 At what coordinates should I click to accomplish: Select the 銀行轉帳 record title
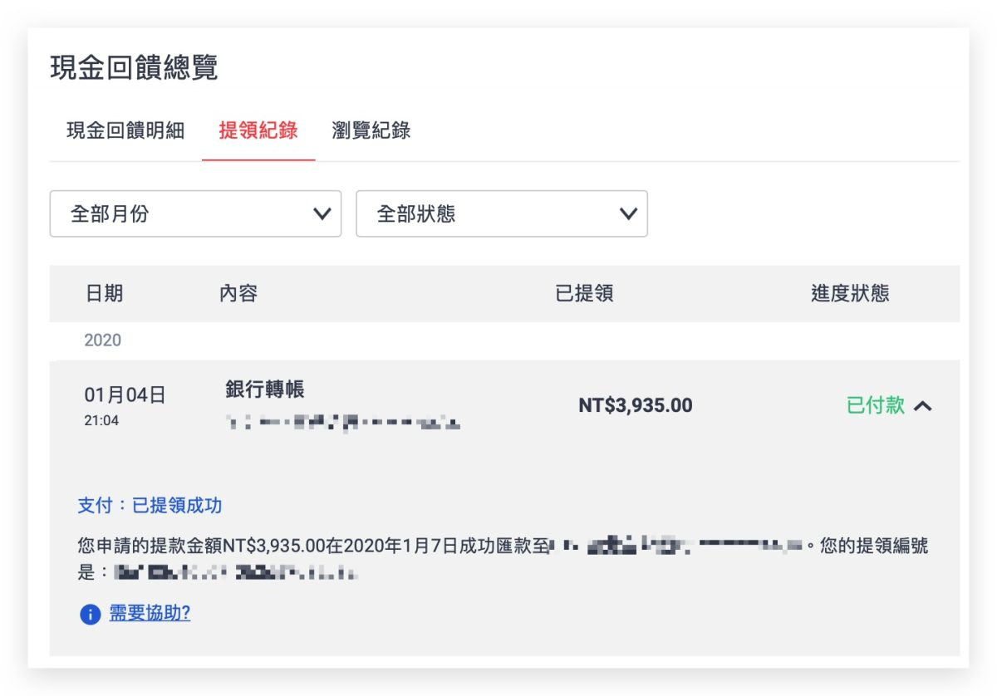[x=265, y=390]
